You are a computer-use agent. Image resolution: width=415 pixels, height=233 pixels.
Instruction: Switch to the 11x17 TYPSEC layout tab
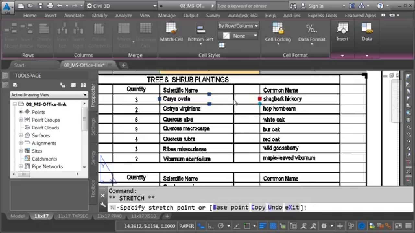[x=73, y=216]
